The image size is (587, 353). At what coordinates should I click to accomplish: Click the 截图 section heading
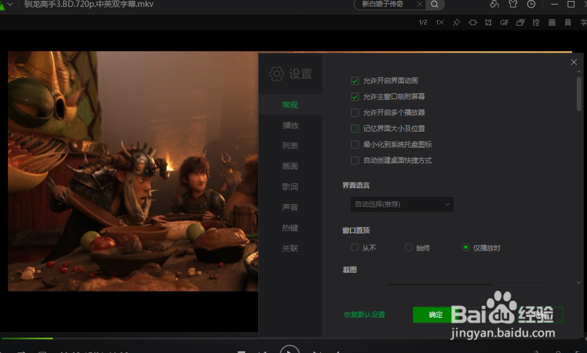click(350, 270)
